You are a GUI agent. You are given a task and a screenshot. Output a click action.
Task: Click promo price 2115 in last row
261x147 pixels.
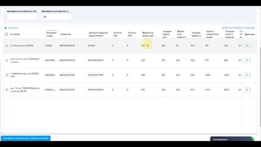(x=208, y=90)
